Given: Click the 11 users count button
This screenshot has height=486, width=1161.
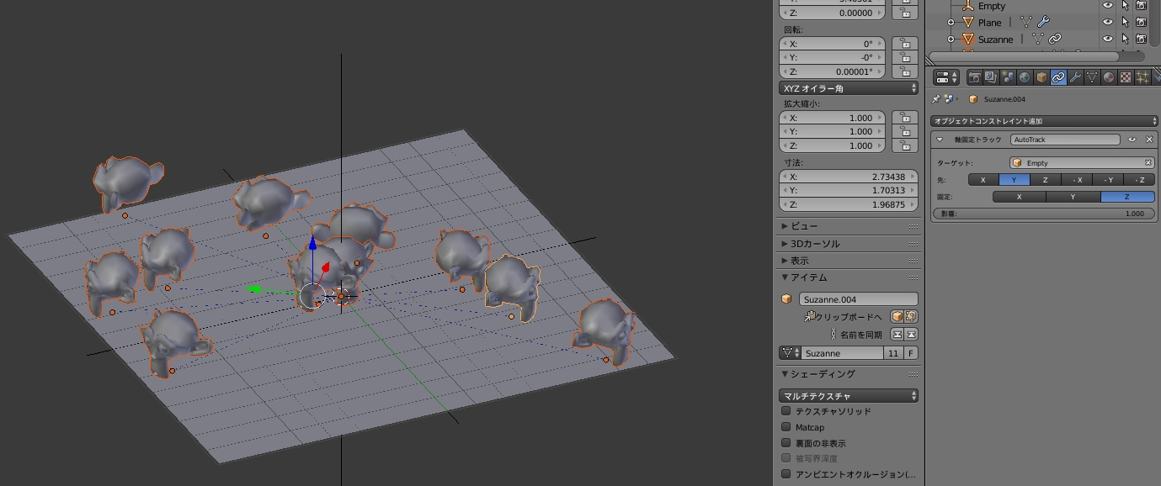Looking at the screenshot, I should coord(892,353).
